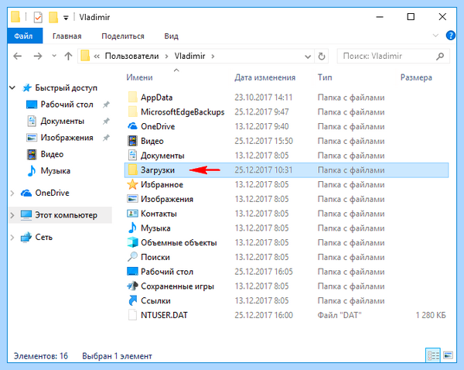
Task: Refresh the folder view
Action: (x=322, y=56)
